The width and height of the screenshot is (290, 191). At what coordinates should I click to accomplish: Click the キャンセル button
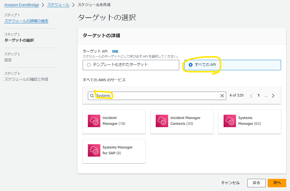tap(230, 183)
